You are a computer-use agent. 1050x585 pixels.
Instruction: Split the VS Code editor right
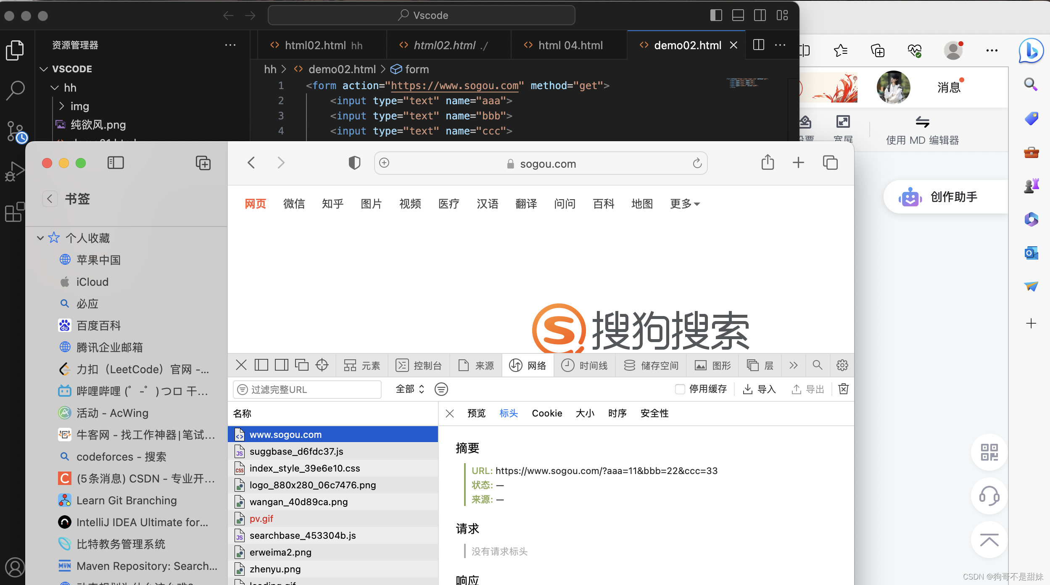click(759, 45)
